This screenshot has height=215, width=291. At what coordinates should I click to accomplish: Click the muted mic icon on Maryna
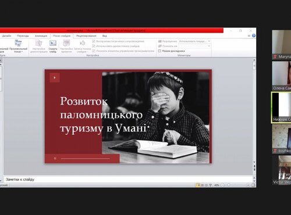[275, 56]
